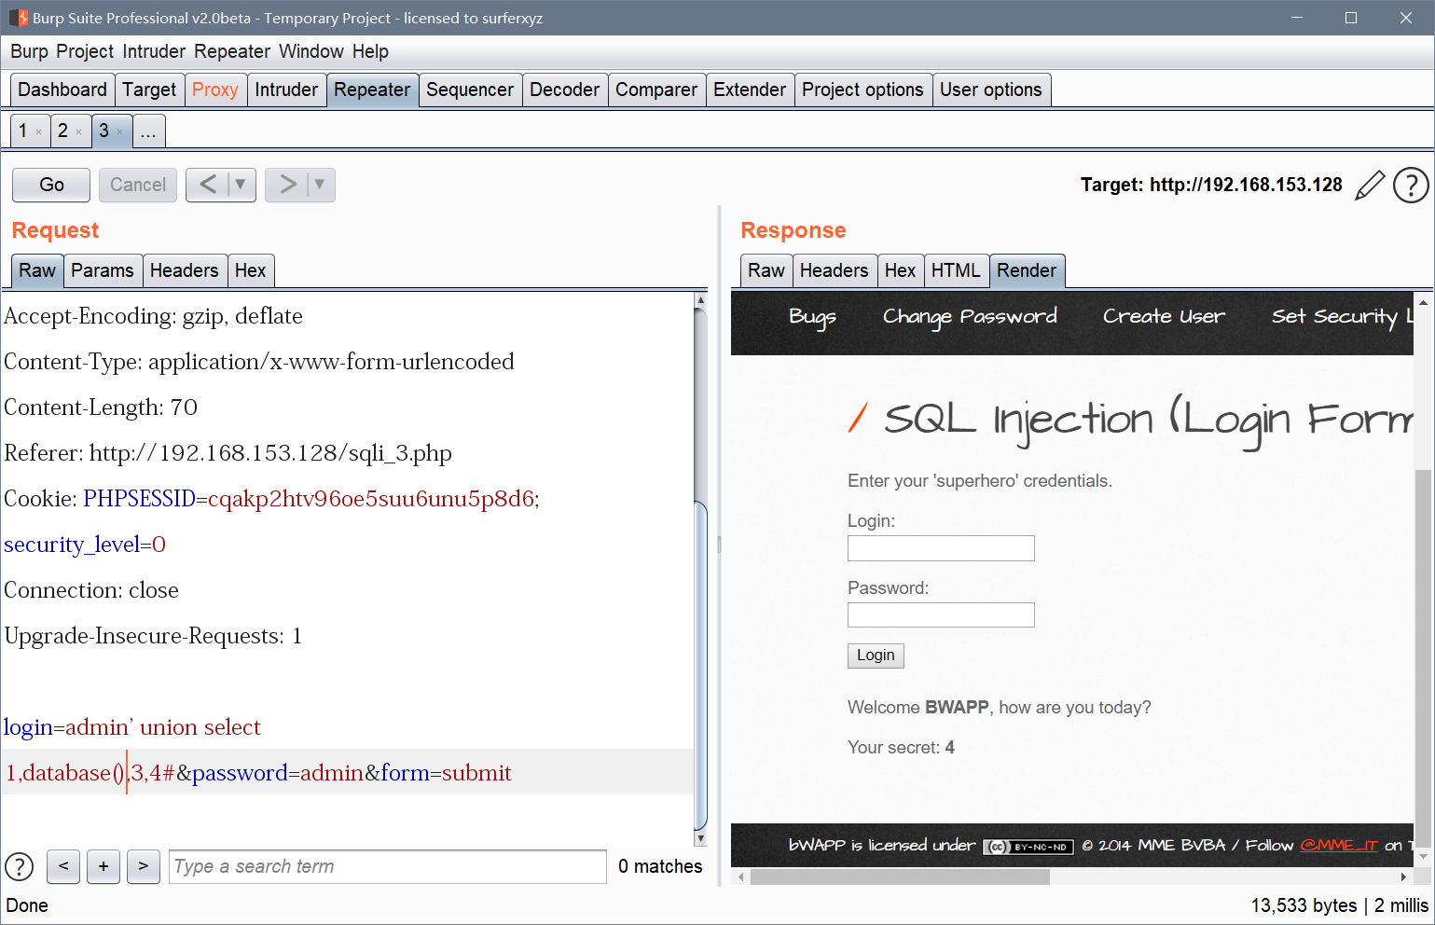
Task: Close Repeater tab 1 with its x
Action: (38, 131)
